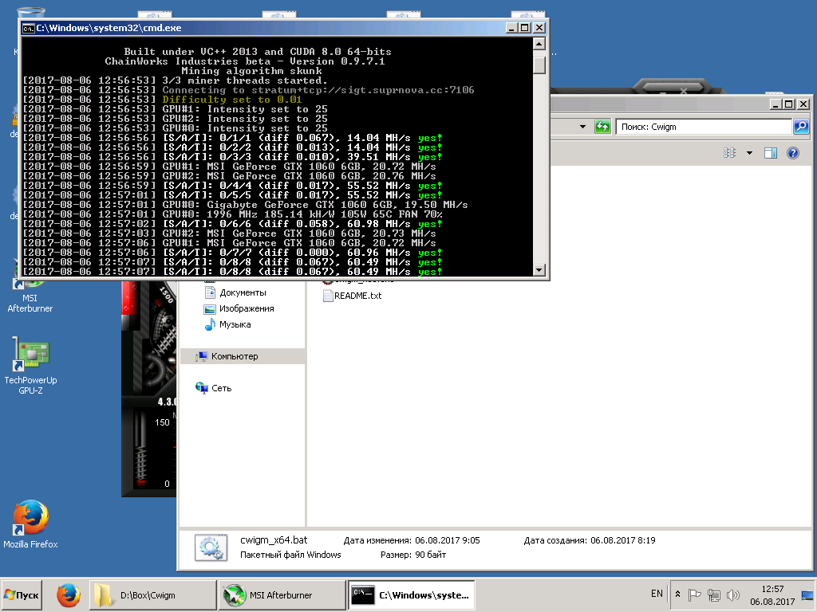Click the change view icon in Explorer

tap(729, 153)
